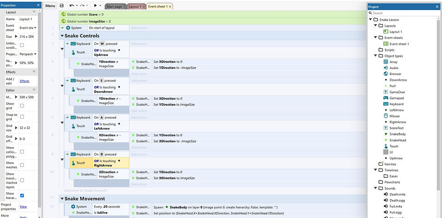This screenshot has width=442, height=218.
Task: Click Touch icon for UpArrow condition
Action: click(x=73, y=52)
